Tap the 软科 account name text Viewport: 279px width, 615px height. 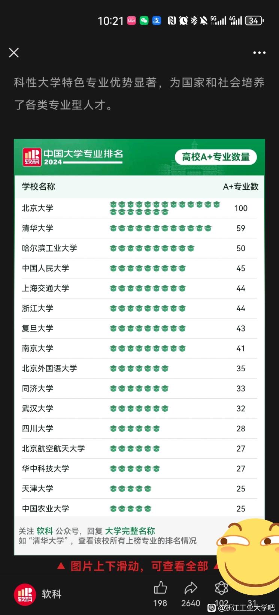pos(52,594)
